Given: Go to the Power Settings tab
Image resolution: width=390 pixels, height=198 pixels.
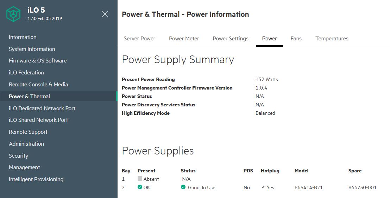Looking at the screenshot, I should [231, 39].
